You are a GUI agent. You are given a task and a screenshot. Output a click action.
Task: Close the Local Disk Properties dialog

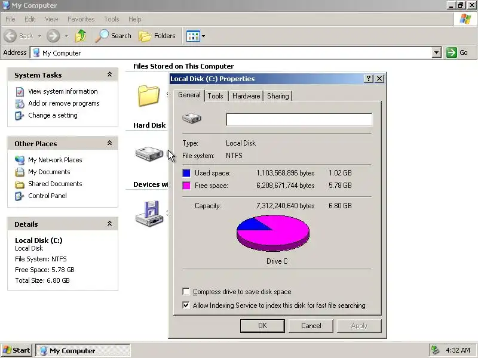pyautogui.click(x=379, y=79)
